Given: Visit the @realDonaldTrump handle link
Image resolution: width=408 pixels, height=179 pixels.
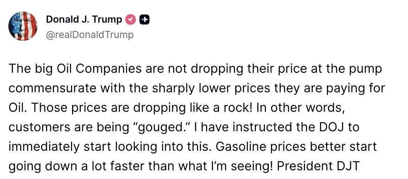Looking at the screenshot, I should pos(89,34).
